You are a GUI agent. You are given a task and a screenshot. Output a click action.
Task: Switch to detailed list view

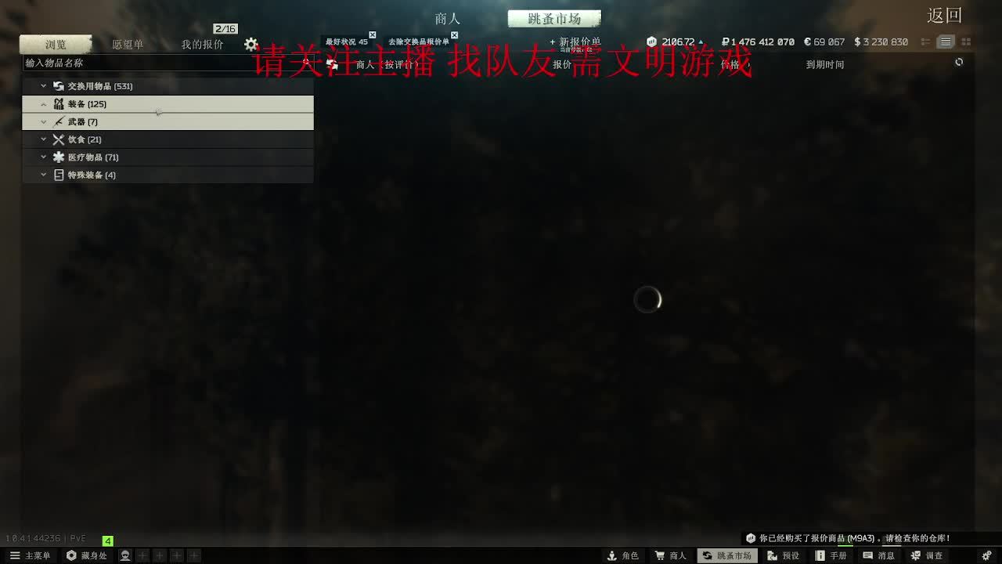[926, 42]
